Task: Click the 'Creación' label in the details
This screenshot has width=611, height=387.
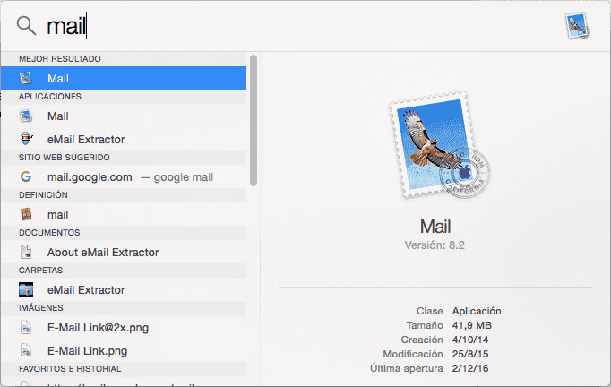Action: click(422, 340)
